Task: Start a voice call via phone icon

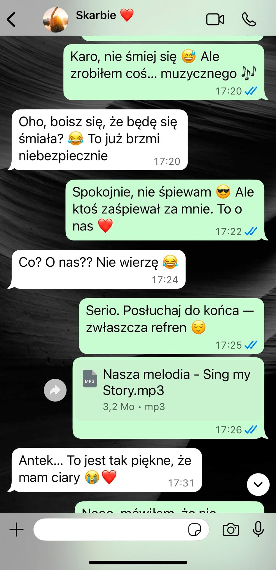Action: pos(249,20)
